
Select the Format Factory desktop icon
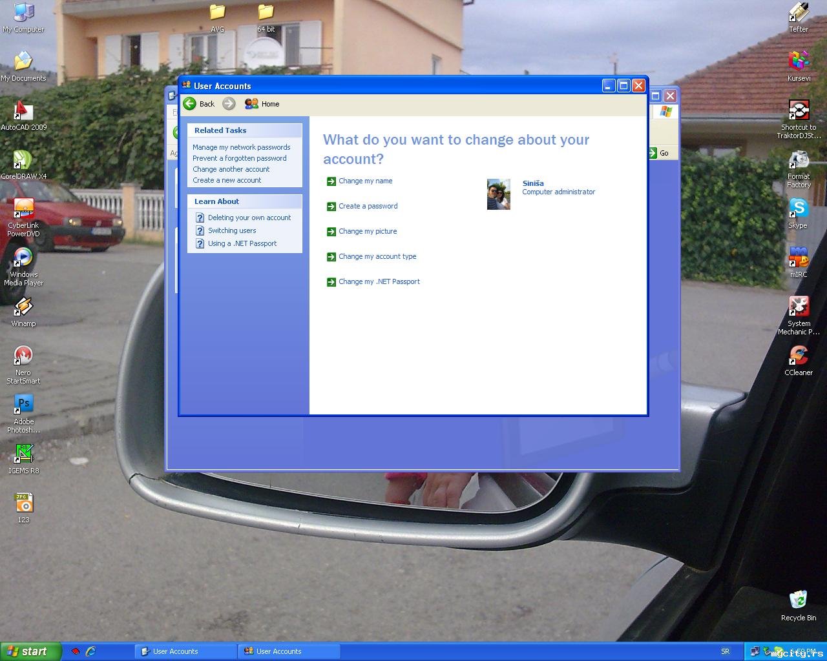(x=799, y=168)
